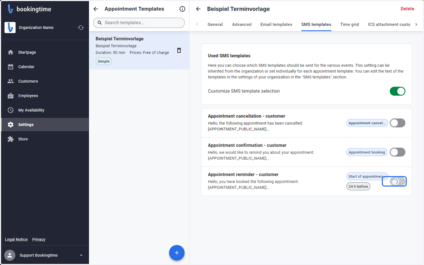Screen dimensions: 424x265
Task: Open My Availability clock icon
Action: point(11,110)
